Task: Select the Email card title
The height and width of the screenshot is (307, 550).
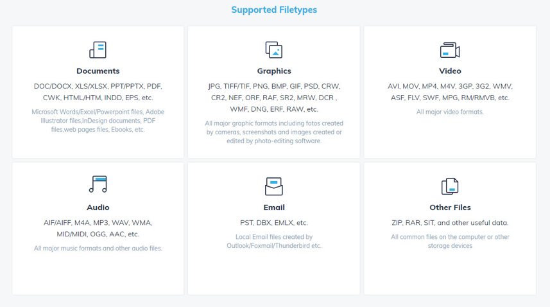Action: point(274,207)
